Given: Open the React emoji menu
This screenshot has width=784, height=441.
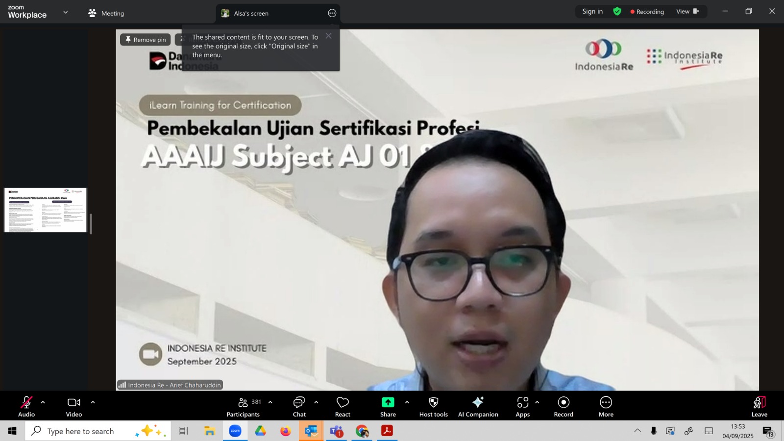Looking at the screenshot, I should tap(343, 406).
